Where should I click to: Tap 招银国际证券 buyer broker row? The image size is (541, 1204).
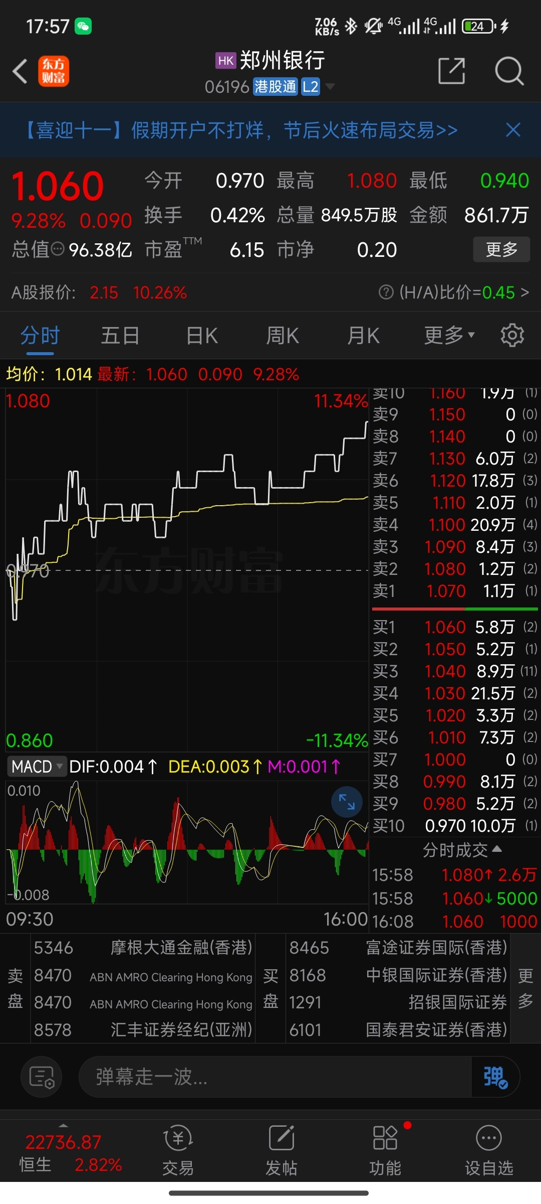(x=398, y=1002)
